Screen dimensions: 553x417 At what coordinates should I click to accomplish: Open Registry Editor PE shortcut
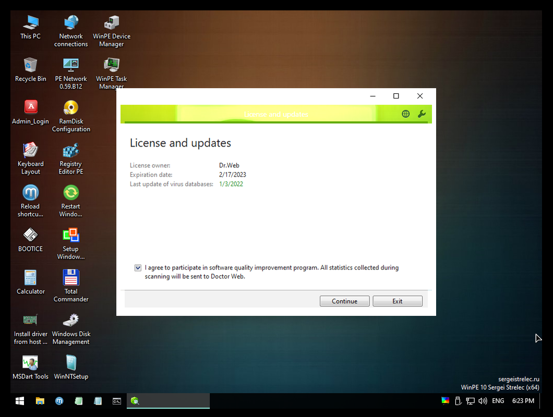pyautogui.click(x=71, y=158)
